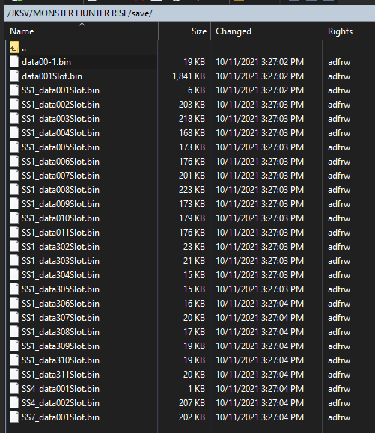The image size is (375, 433).
Task: Click the file icon of SS1_data304Slot.bin
Action: click(14, 275)
